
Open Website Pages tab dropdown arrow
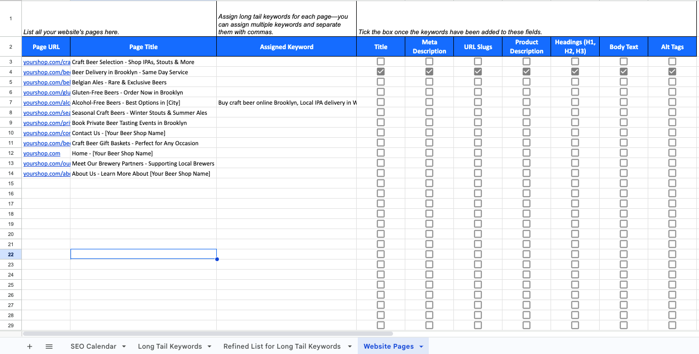pos(421,347)
